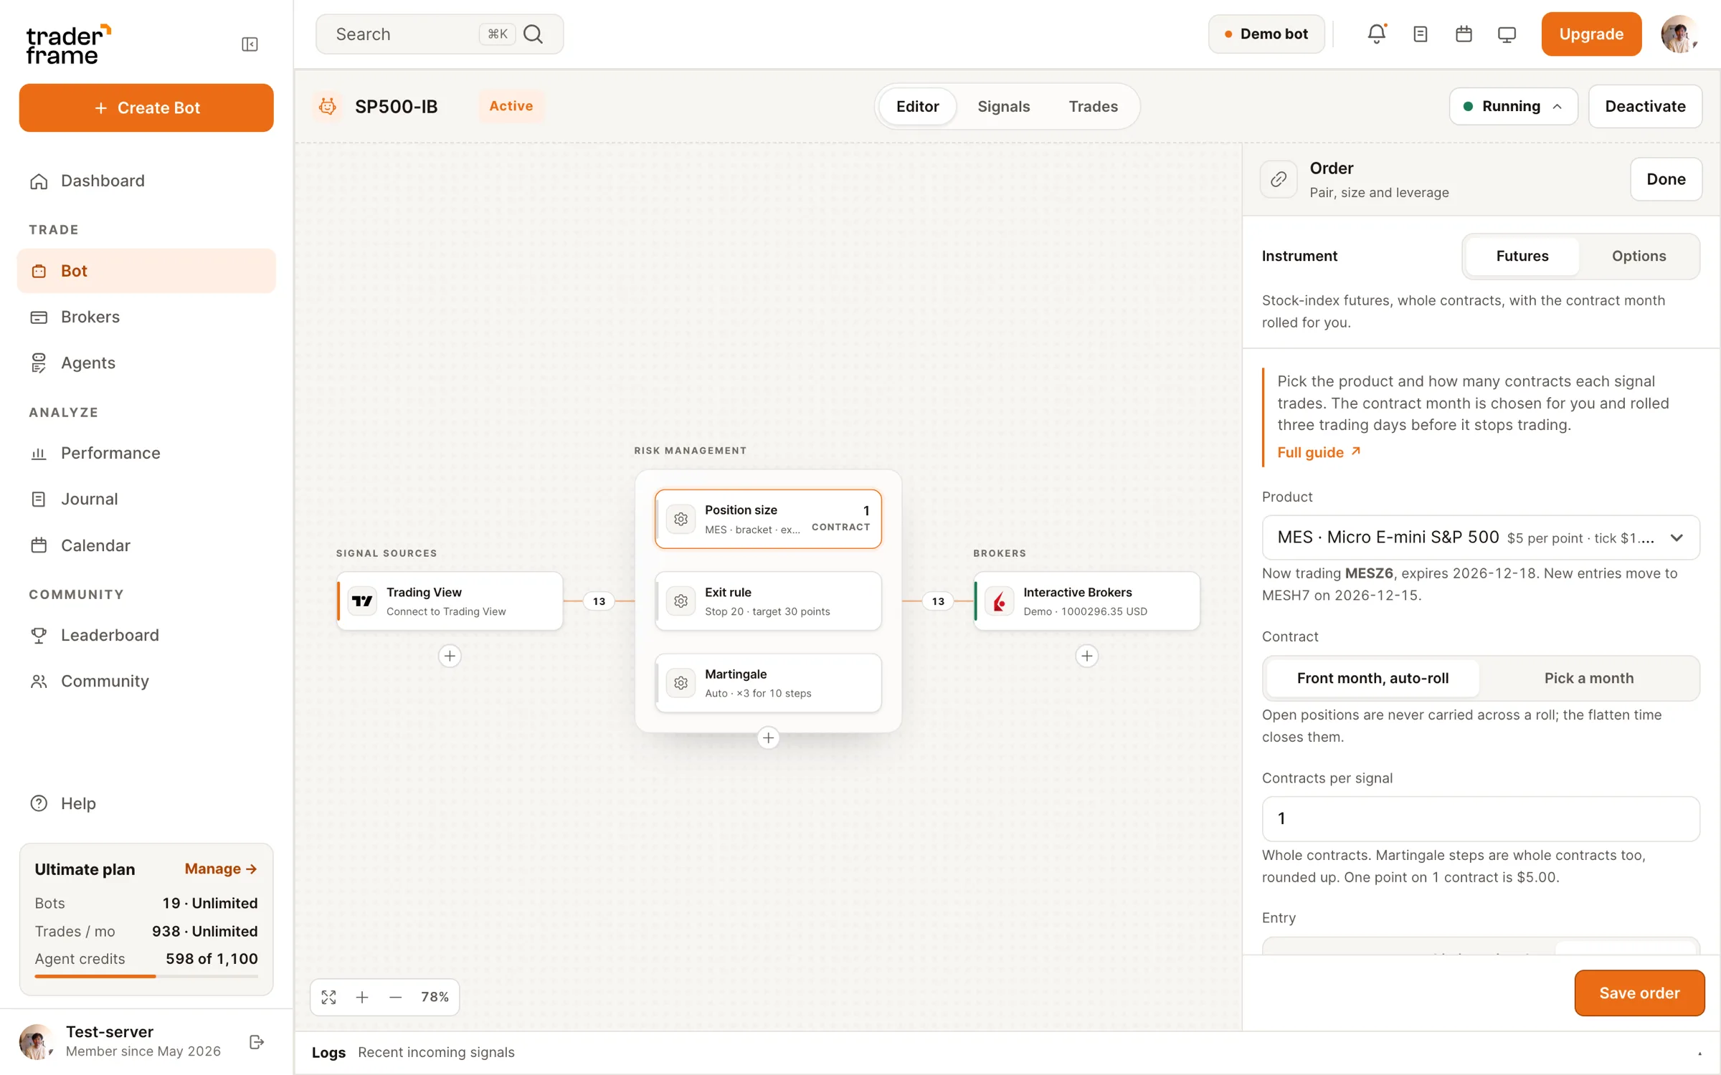Collapse the sidebar panel icon
The height and width of the screenshot is (1075, 1721).
click(250, 44)
